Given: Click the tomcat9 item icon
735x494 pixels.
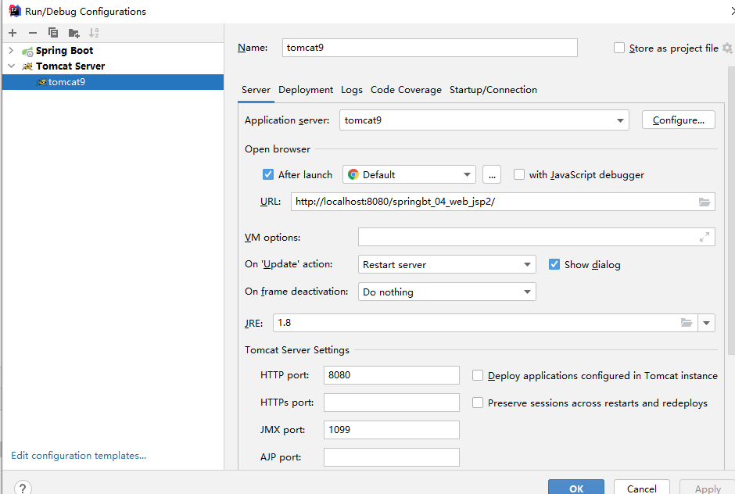Looking at the screenshot, I should (41, 82).
